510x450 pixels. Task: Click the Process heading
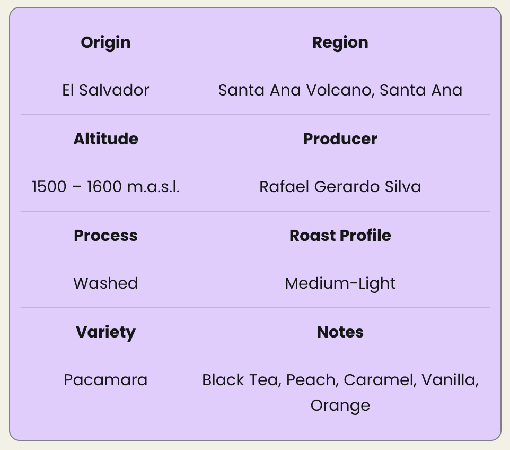(105, 236)
